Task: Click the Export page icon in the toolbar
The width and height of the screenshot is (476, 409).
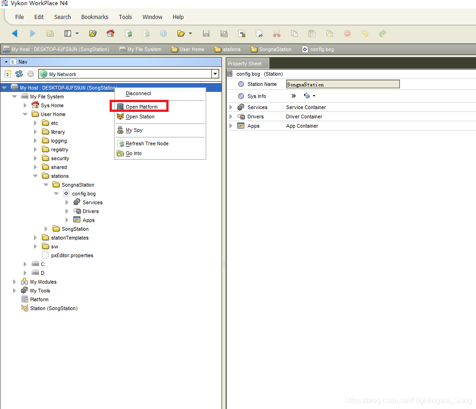Action: 259,33
